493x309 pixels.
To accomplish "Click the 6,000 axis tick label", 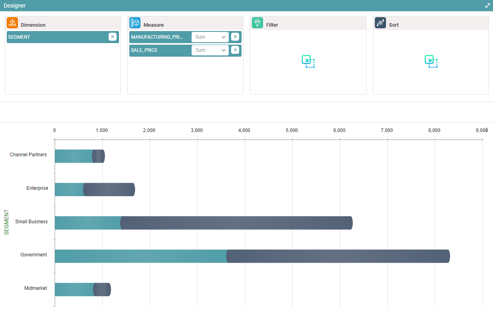I will pyautogui.click(x=339, y=130).
